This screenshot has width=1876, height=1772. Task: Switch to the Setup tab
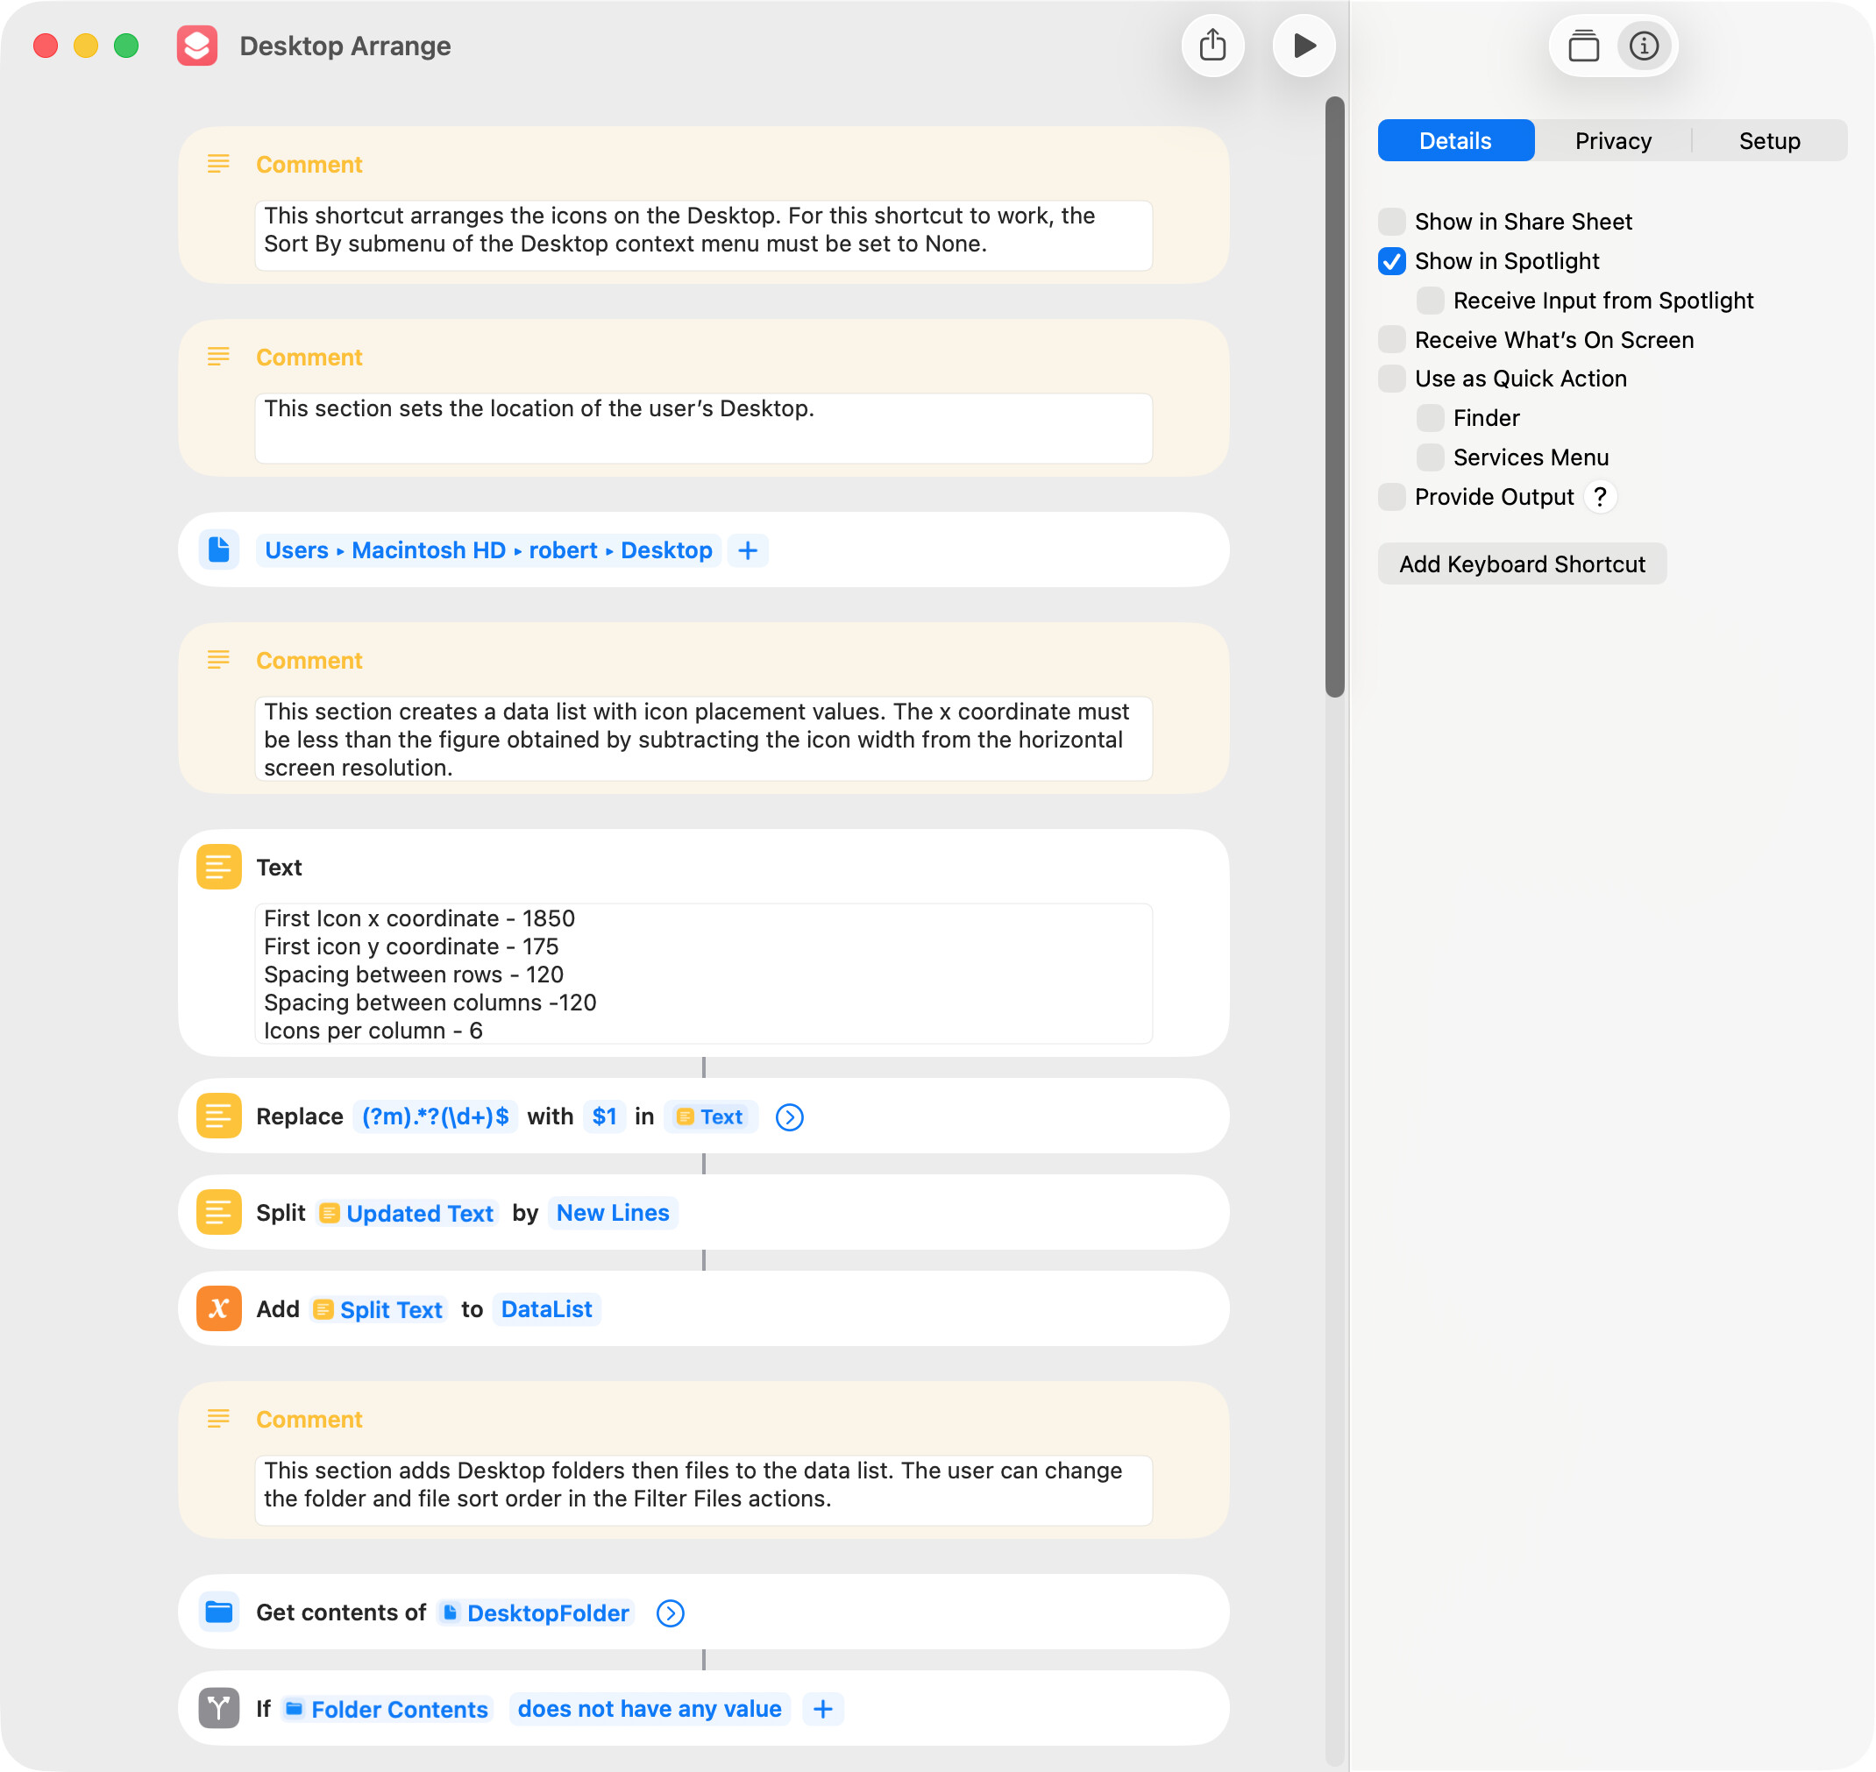pos(1768,141)
